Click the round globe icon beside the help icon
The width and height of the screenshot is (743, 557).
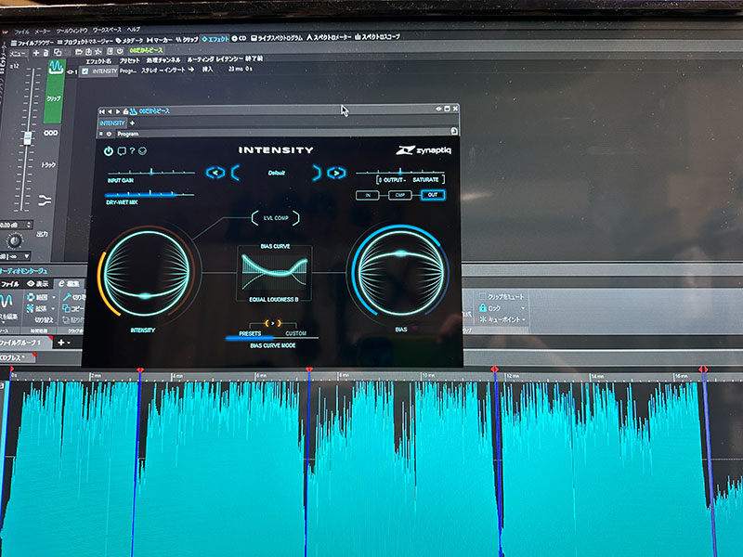pos(142,151)
